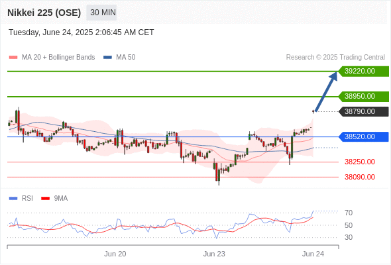Click the 9MA legend red swatch
Screen dimensions: 391x265
point(45,199)
